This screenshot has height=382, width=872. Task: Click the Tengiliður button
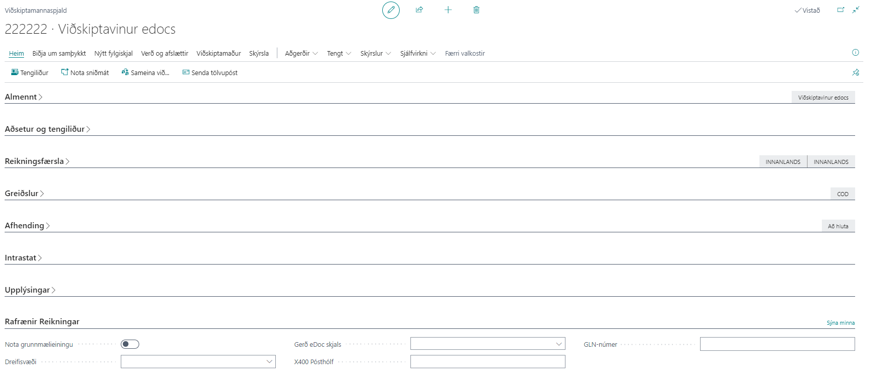click(30, 73)
